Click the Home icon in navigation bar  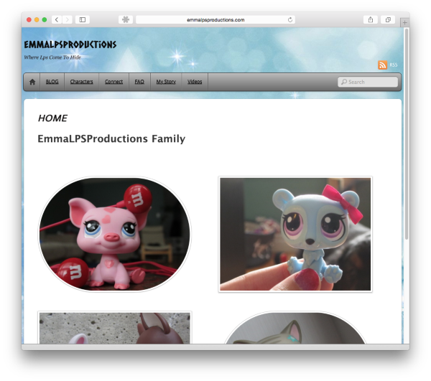point(32,82)
